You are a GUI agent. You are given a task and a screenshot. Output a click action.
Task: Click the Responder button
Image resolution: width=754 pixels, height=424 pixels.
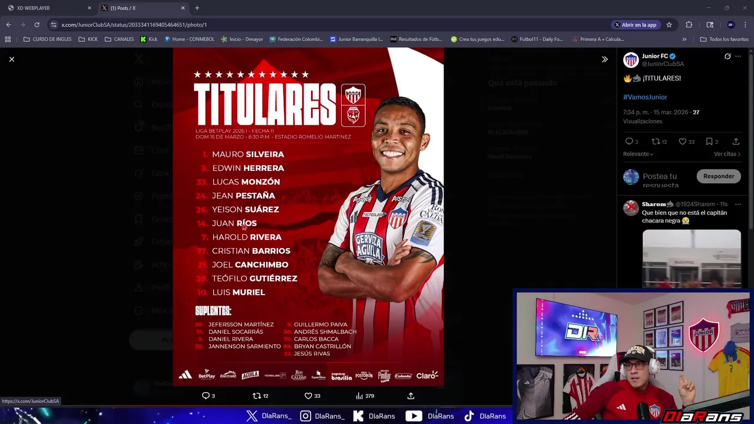tap(719, 176)
